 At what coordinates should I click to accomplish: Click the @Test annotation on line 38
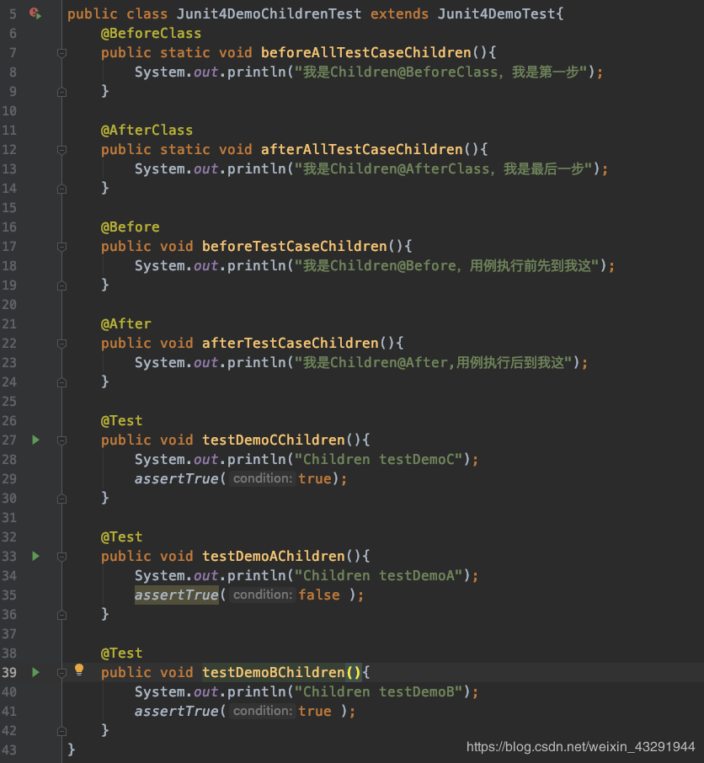pyautogui.click(x=121, y=653)
